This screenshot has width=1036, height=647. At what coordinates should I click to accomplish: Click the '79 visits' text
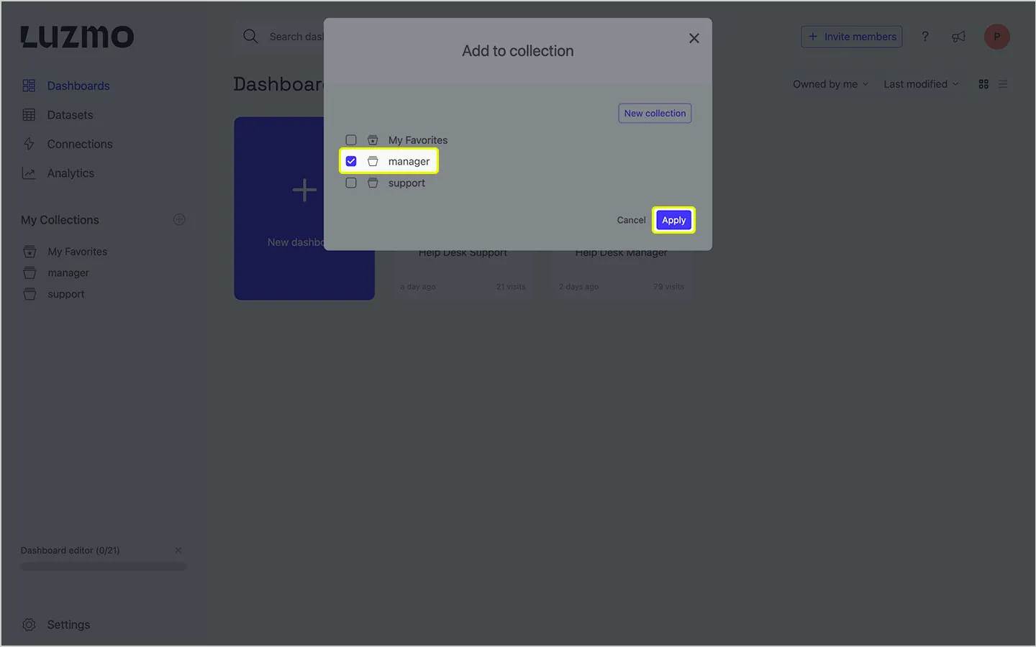668,286
